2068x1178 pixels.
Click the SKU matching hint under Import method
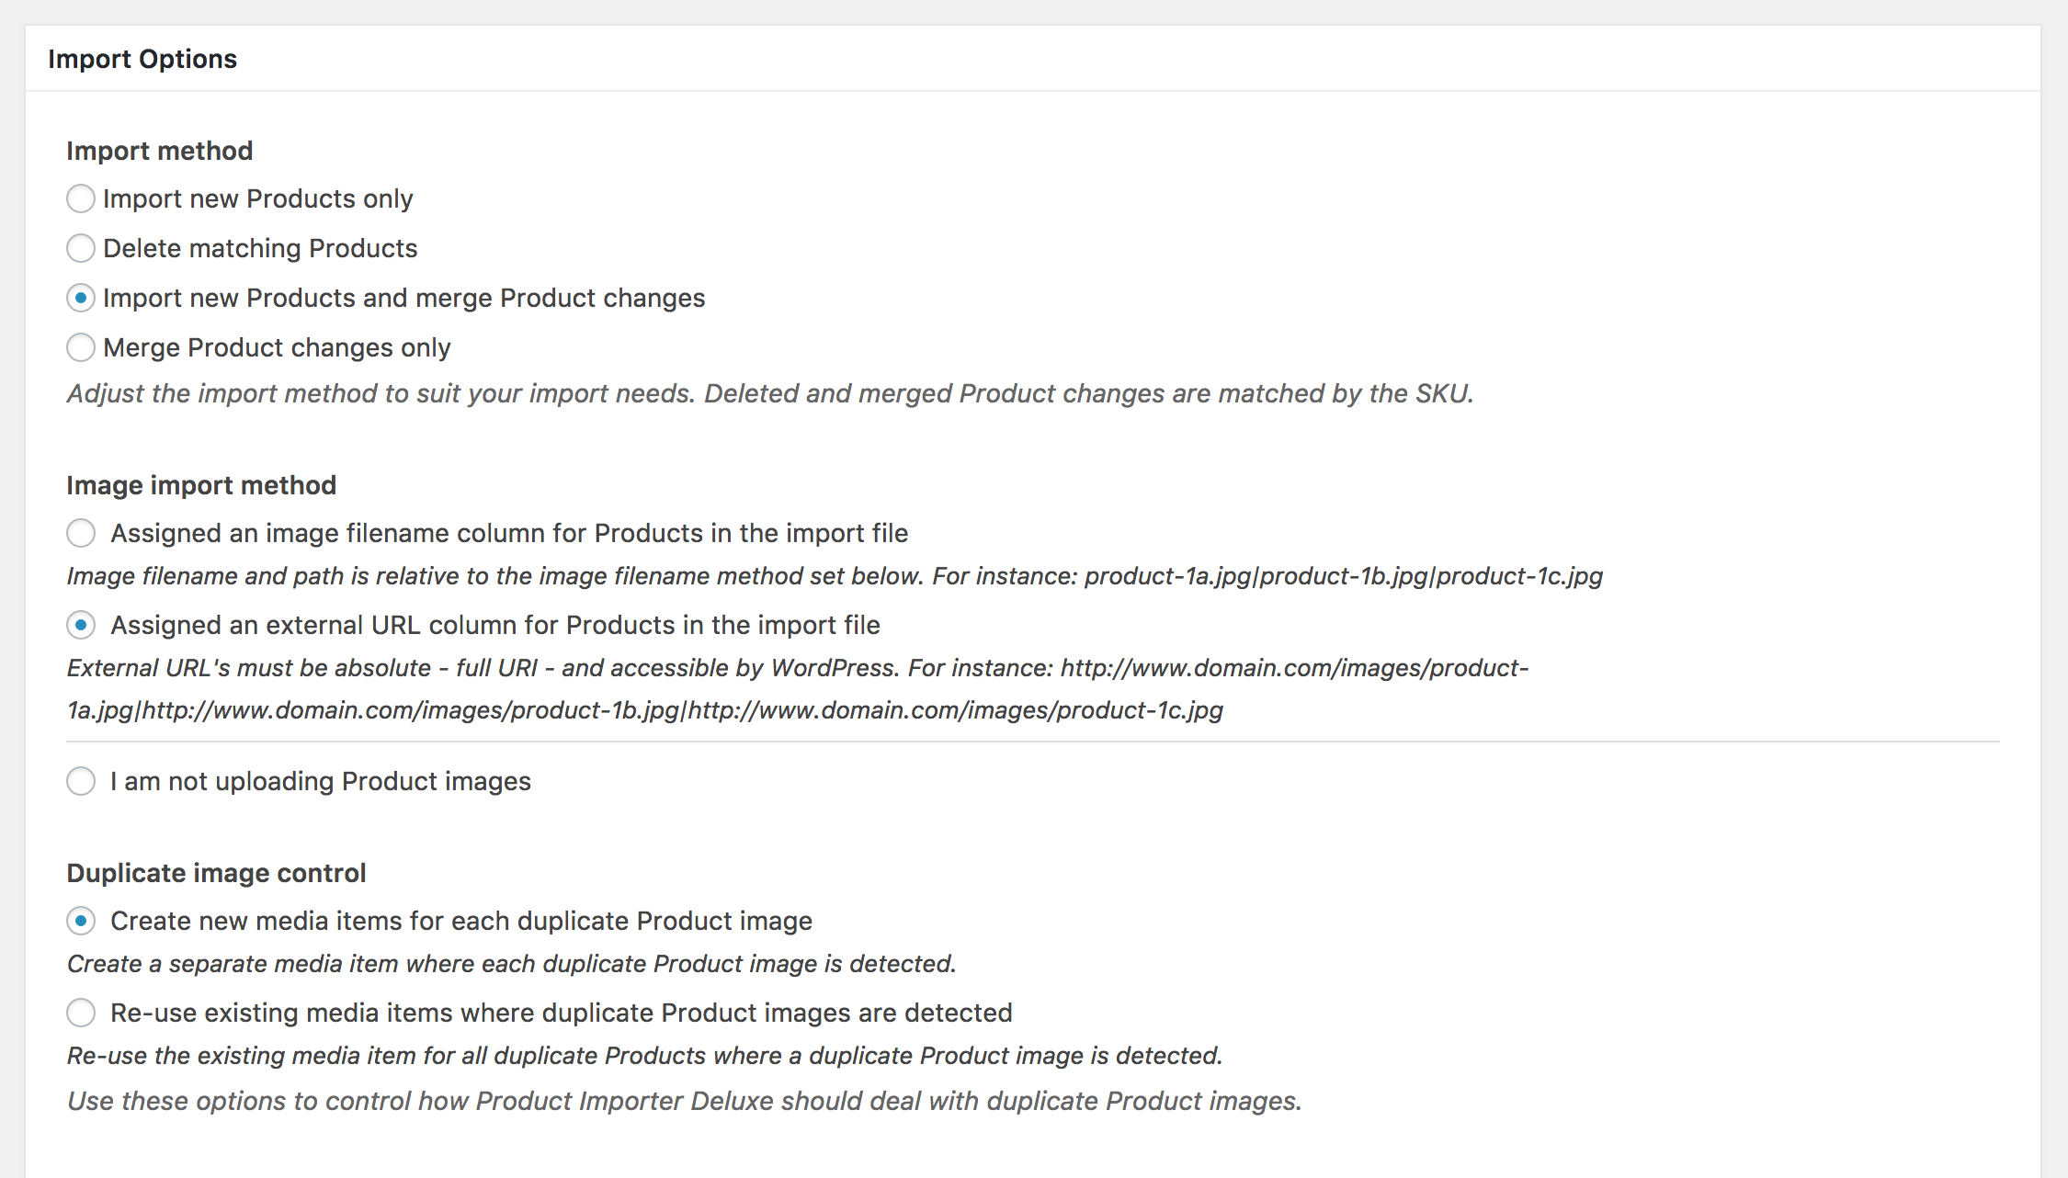click(770, 393)
